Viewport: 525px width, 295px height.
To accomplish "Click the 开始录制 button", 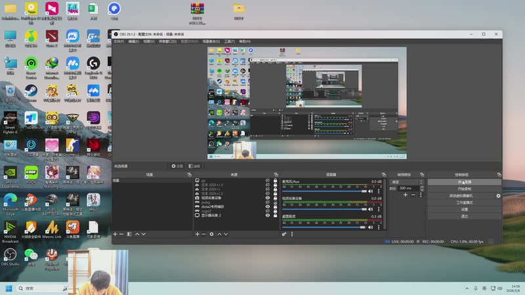I will click(x=465, y=189).
